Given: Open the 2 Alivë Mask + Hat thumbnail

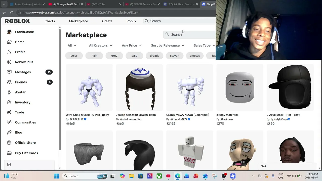Looking at the screenshot, I should click(x=290, y=87).
